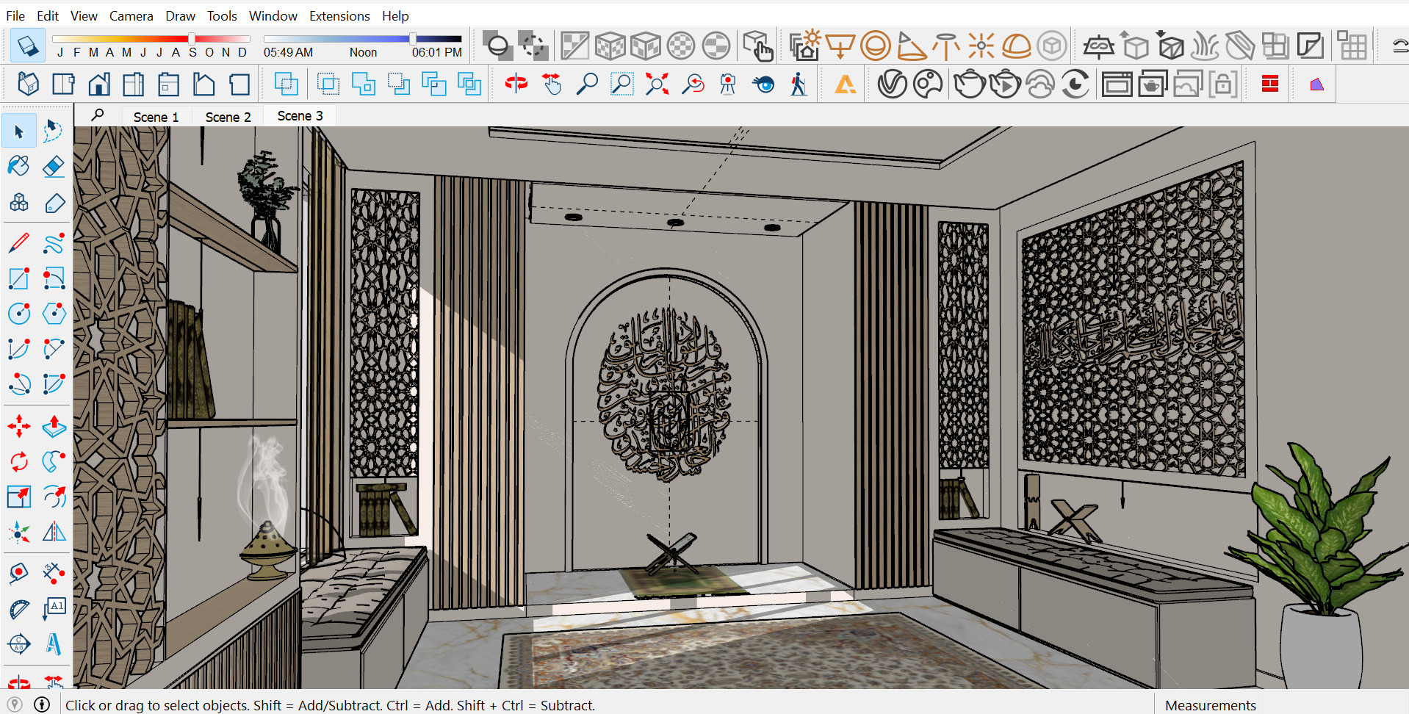This screenshot has height=714, width=1409.
Task: Pick the Tape Measure tool
Action: [19, 572]
